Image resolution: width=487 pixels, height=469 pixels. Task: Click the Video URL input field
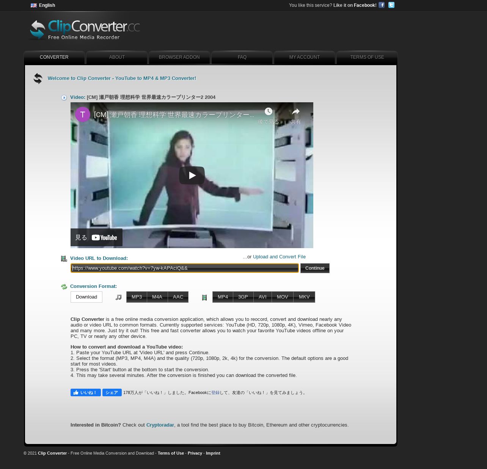tap(185, 268)
